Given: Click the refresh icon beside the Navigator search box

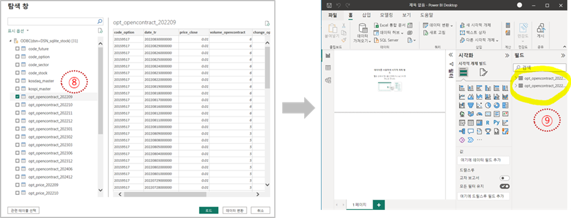Looking at the screenshot, I should tap(100, 30).
